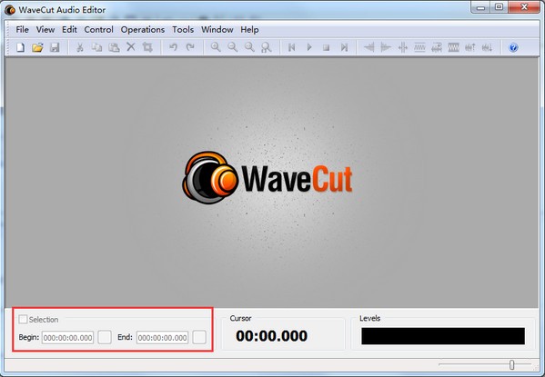Open the Tools menu
Viewport: 545px width, 377px height.
point(183,30)
